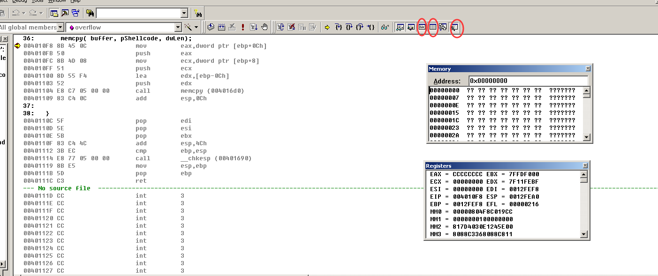The image size is (658, 276).
Task: Click the Step Out icon
Action: [359, 27]
